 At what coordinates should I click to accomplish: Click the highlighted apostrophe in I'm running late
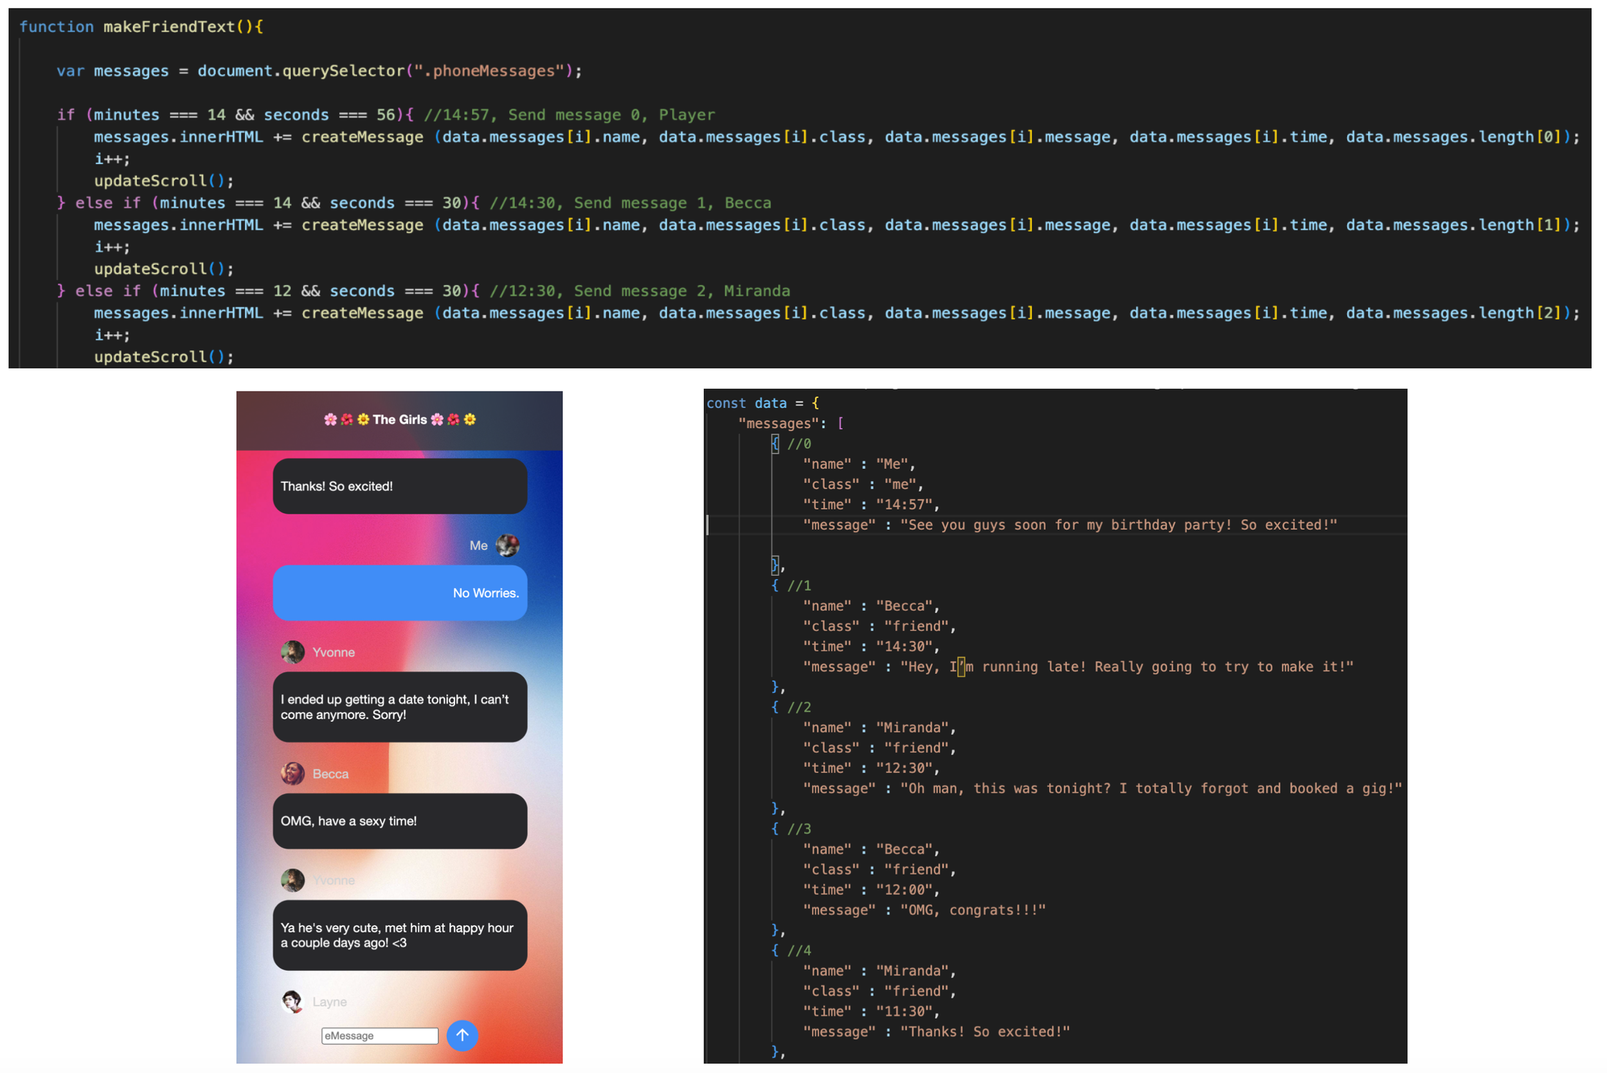pyautogui.click(x=960, y=667)
